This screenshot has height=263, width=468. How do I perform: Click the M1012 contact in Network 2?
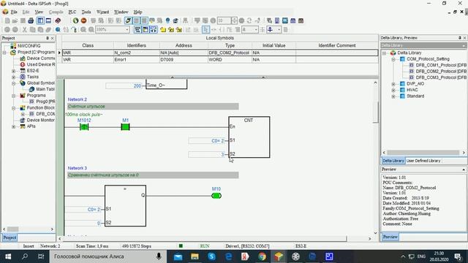[84, 127]
